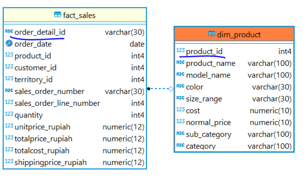Select the size_range column row

point(234,99)
